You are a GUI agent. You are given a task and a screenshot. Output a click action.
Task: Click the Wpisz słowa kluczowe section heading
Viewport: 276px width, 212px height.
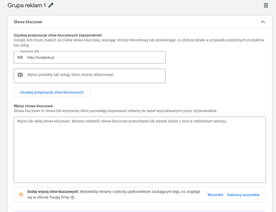point(33,106)
